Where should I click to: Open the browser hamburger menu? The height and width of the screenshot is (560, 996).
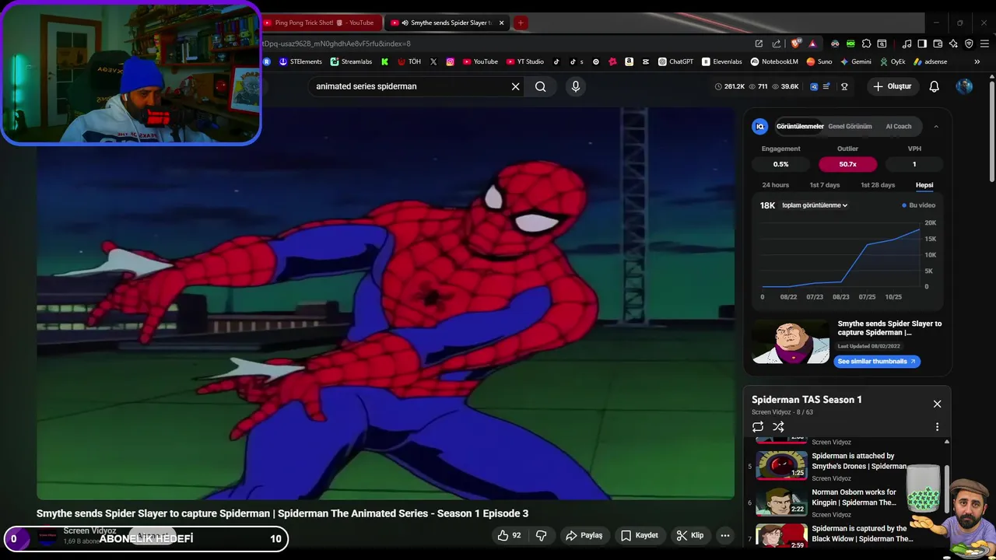click(984, 44)
